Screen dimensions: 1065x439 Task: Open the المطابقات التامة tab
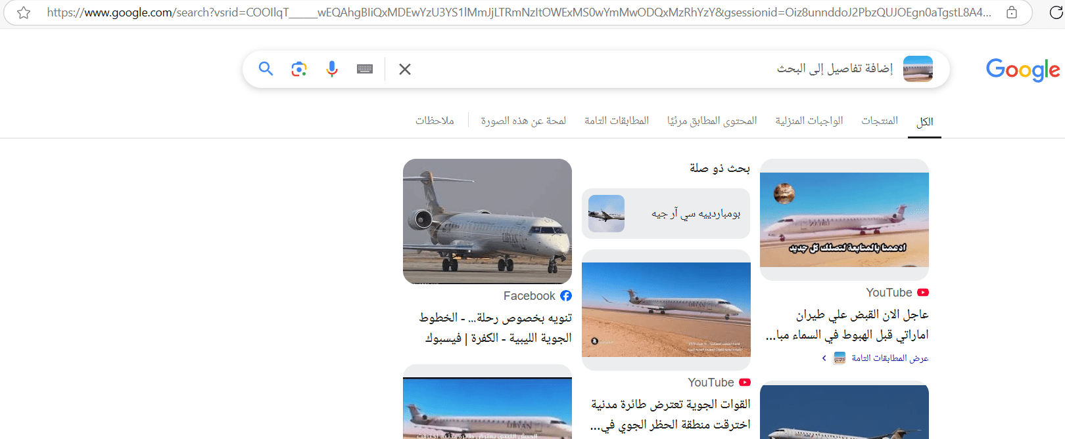point(617,121)
